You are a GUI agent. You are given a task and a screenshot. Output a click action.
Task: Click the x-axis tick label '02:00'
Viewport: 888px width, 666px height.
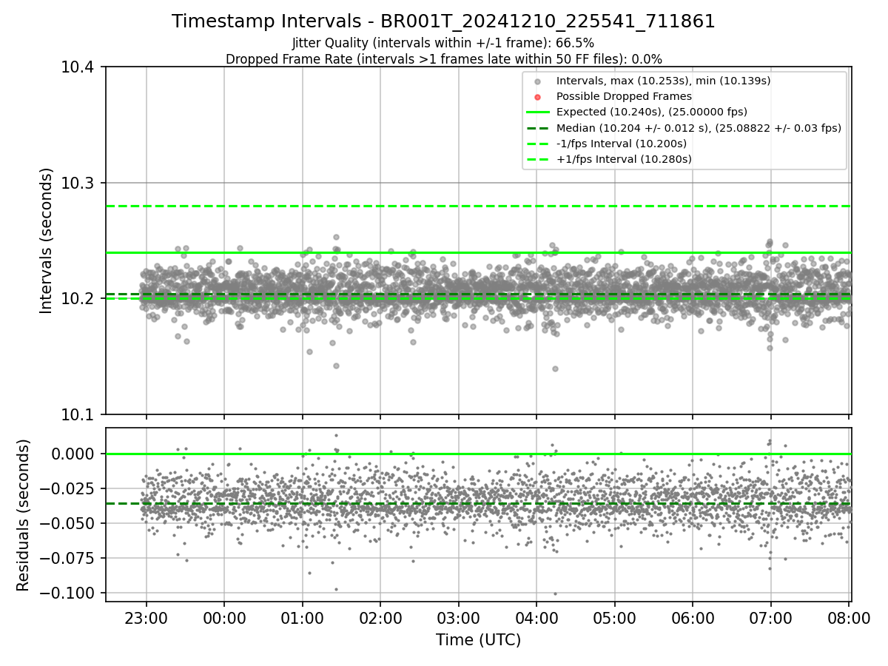(x=380, y=617)
